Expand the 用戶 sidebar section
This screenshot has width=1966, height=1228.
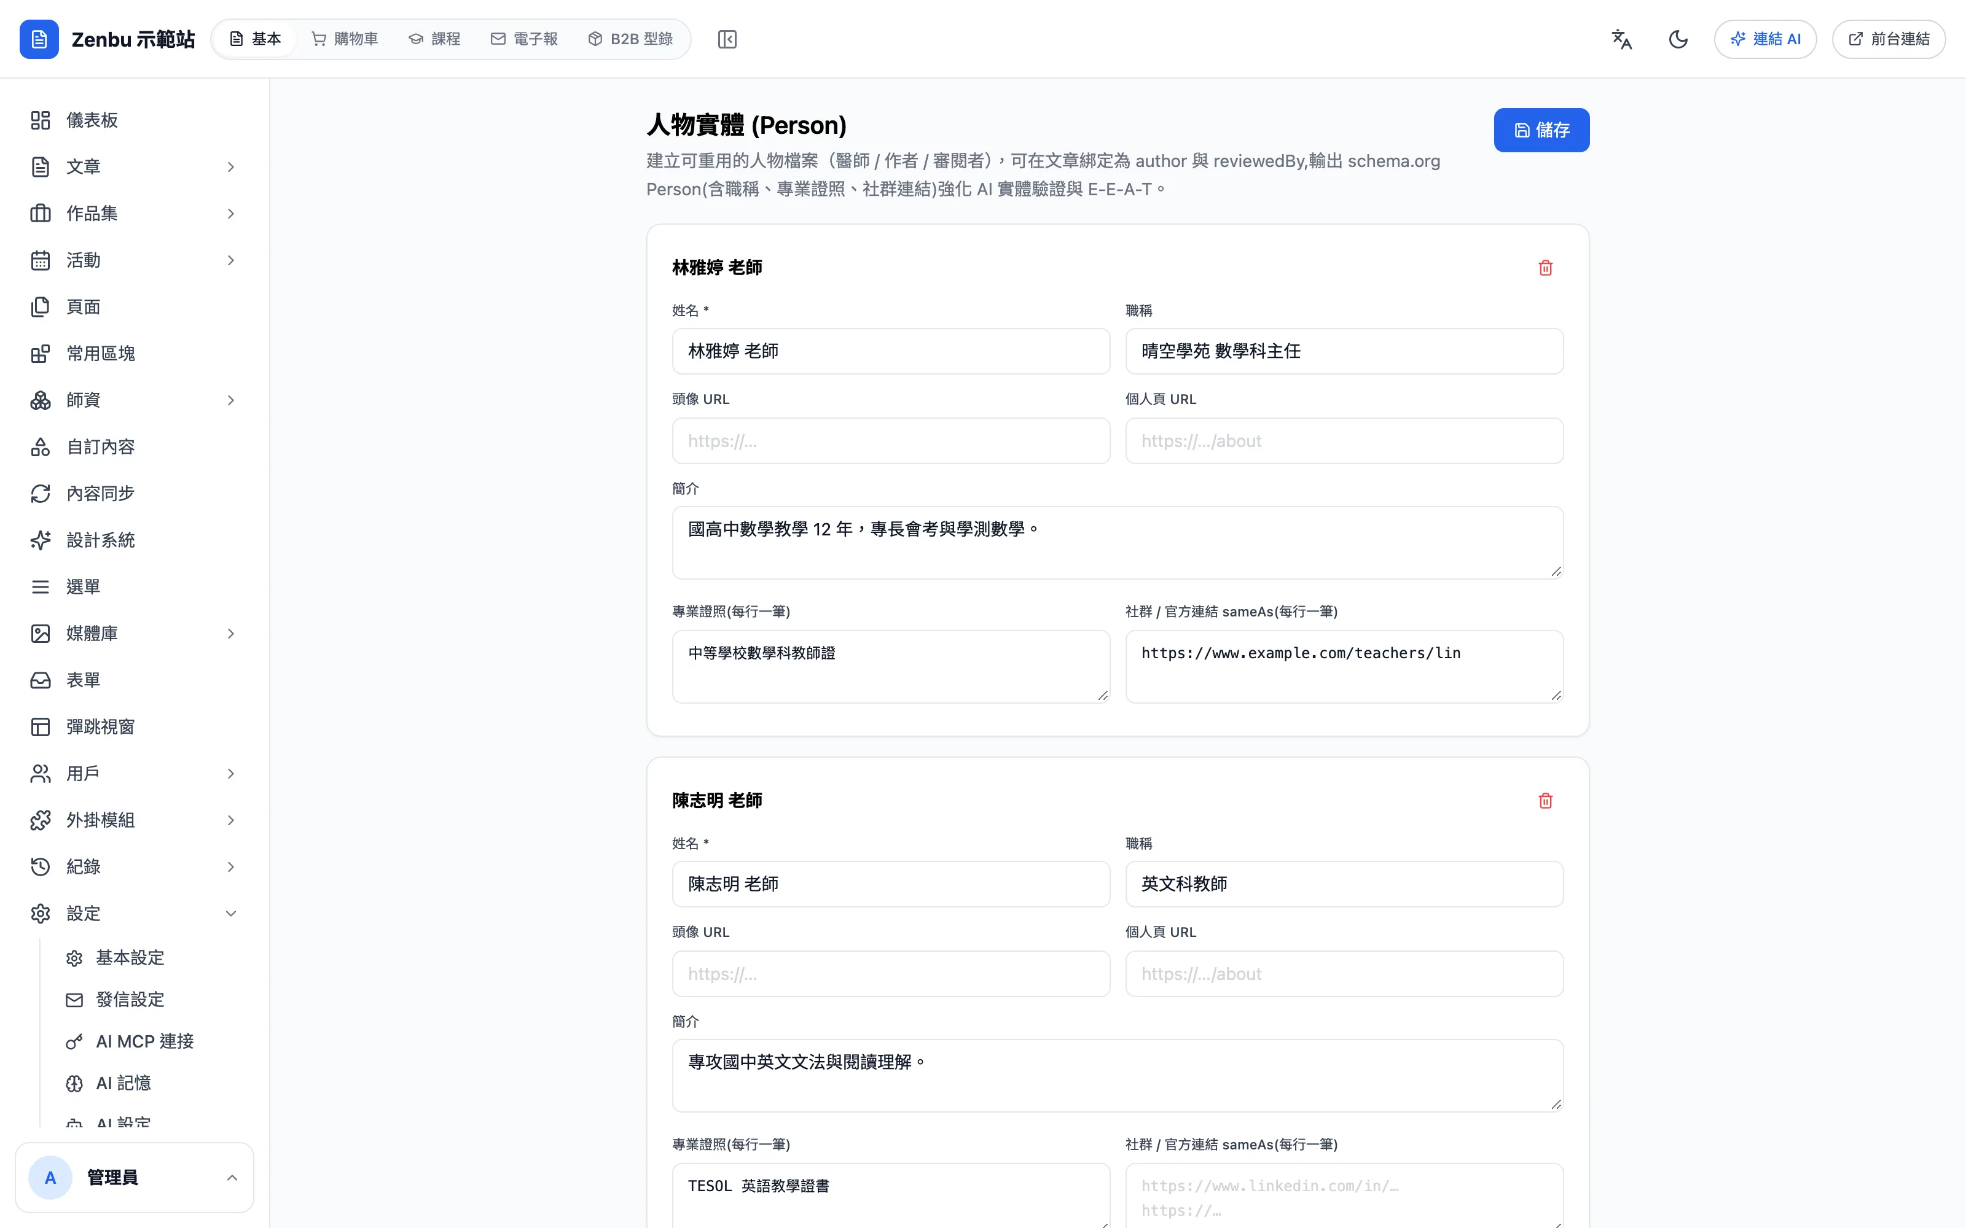[135, 774]
